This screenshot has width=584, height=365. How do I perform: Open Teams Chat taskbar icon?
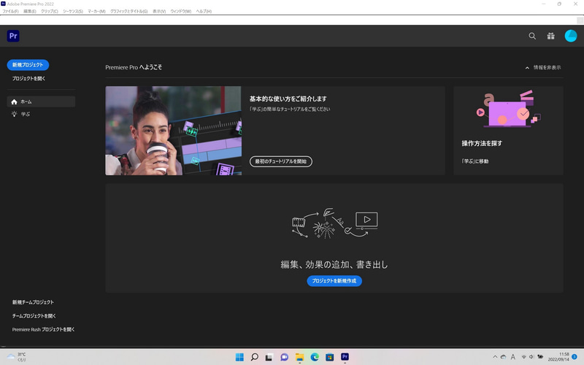[x=284, y=357]
